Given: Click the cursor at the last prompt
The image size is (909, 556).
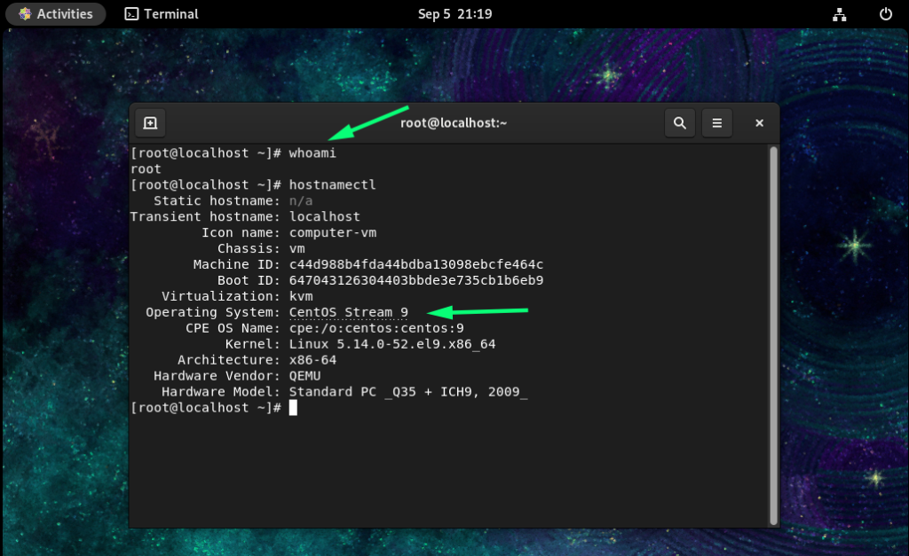Looking at the screenshot, I should [293, 408].
